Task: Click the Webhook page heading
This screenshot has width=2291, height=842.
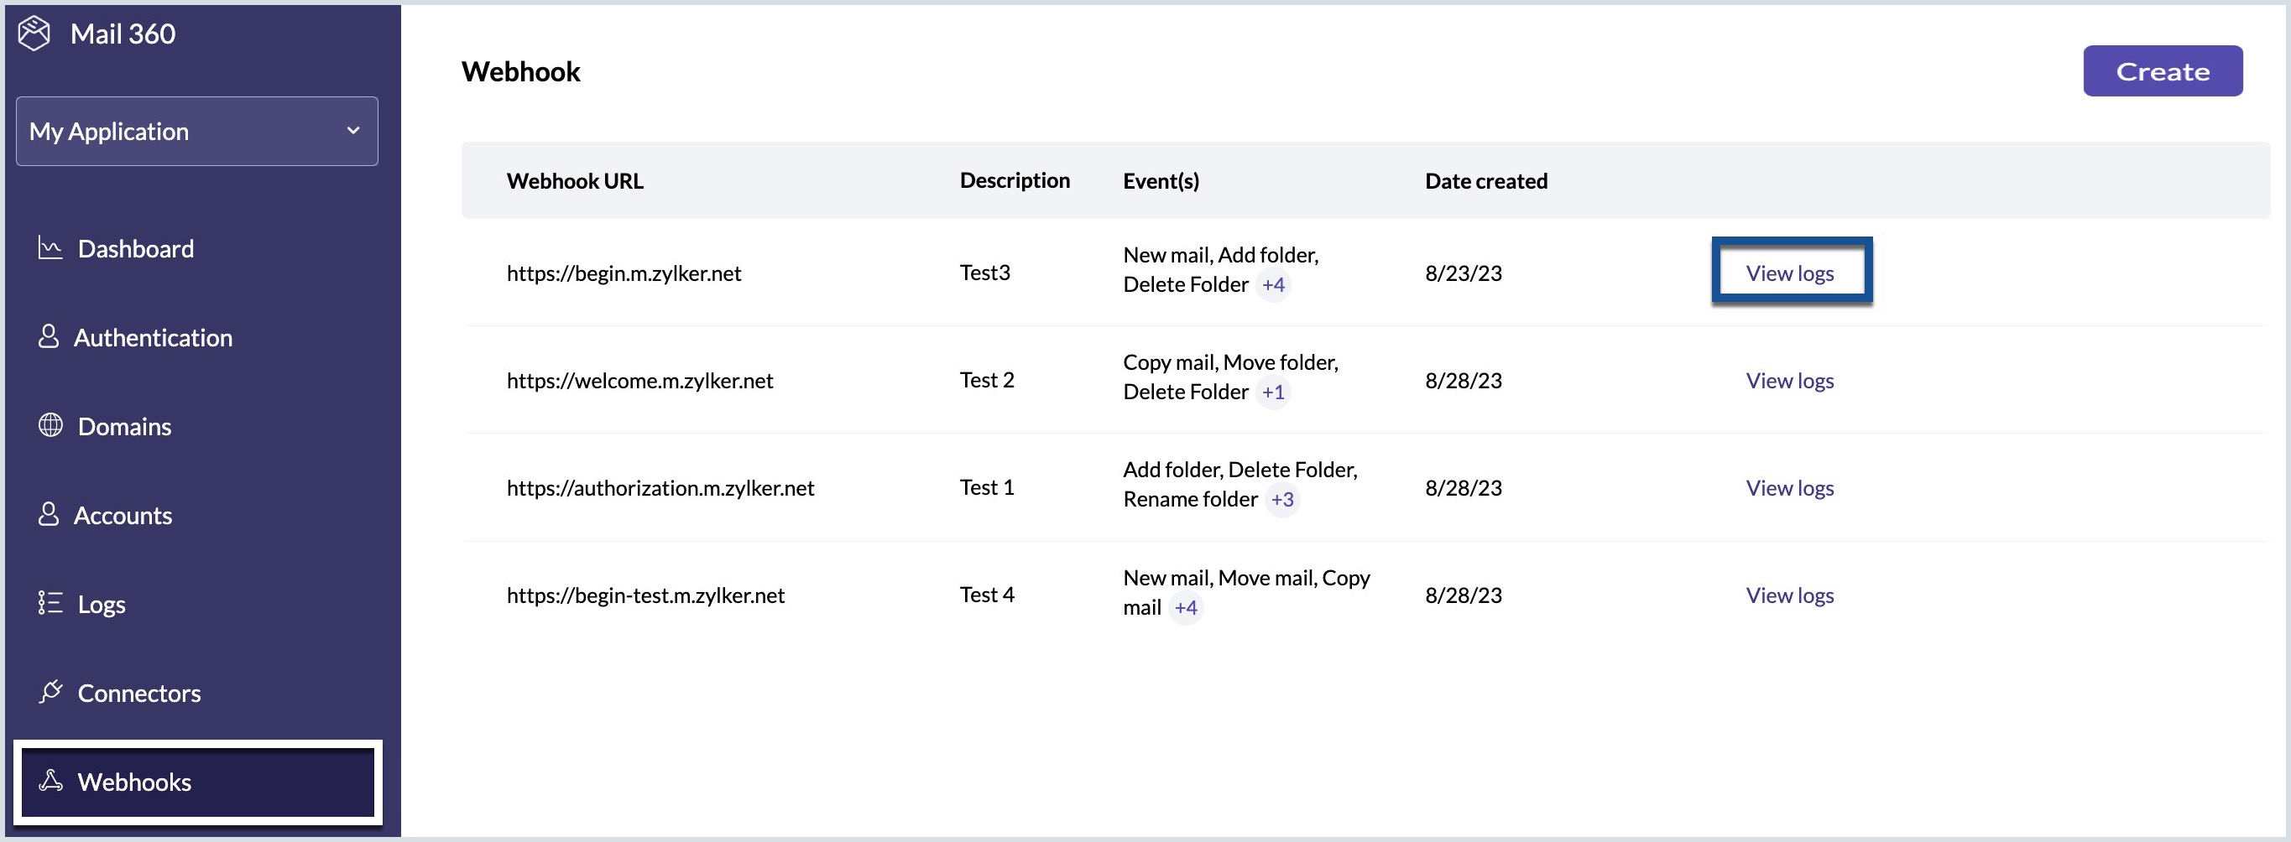Action: coord(520,71)
